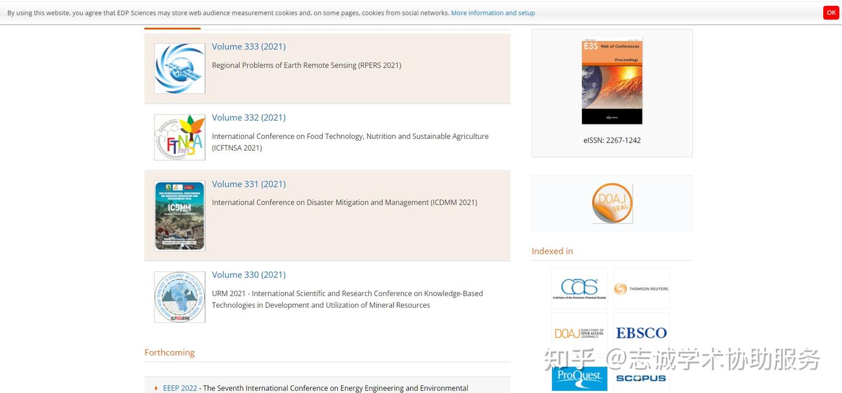Click the DOAJ Seal badge
Screen dimensions: 842x393
pyautogui.click(x=612, y=203)
